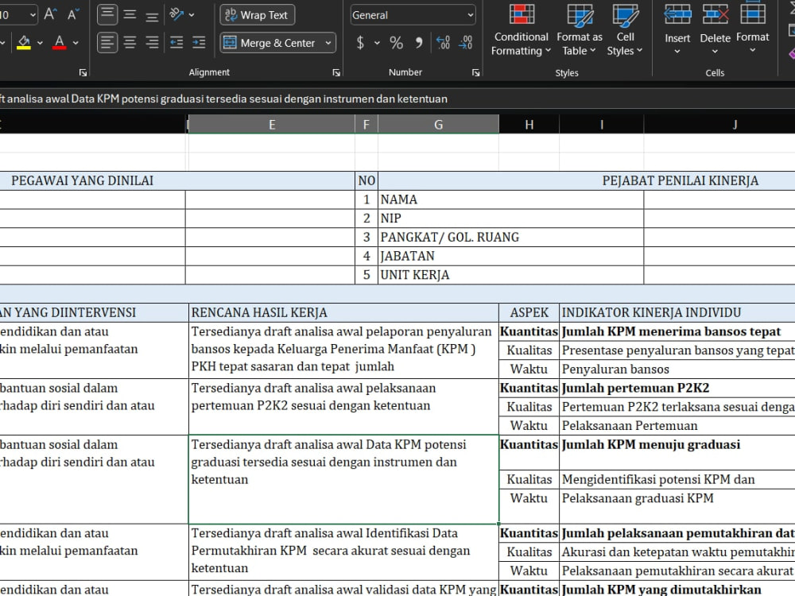Align text right
Viewport: 795px width, 596px height.
point(152,43)
